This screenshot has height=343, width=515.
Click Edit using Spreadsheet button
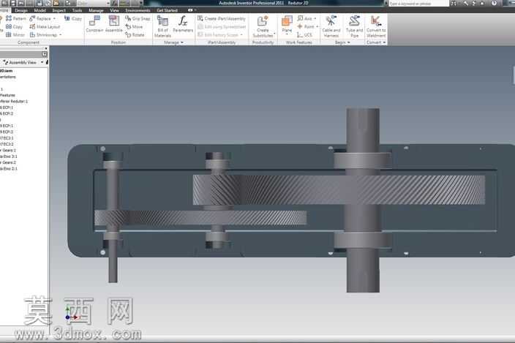[222, 26]
